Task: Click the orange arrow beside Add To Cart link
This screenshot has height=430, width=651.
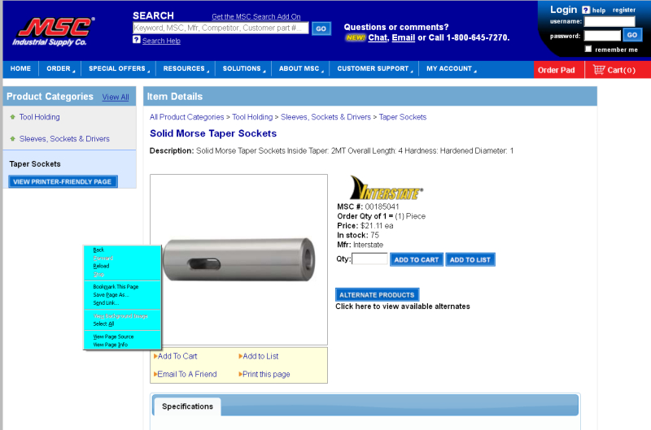Action: coord(155,356)
